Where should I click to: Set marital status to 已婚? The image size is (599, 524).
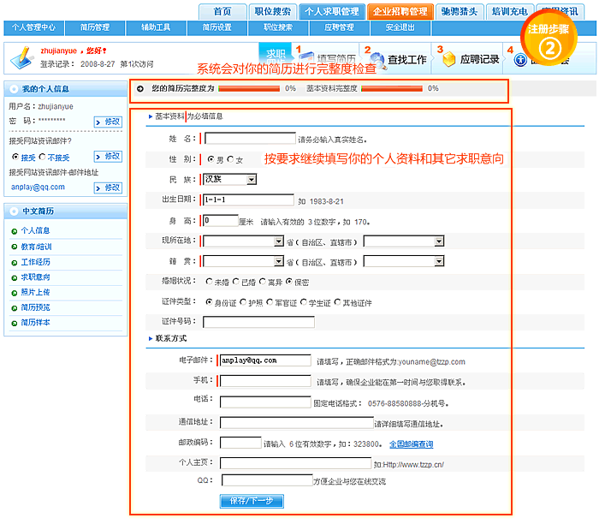point(236,281)
